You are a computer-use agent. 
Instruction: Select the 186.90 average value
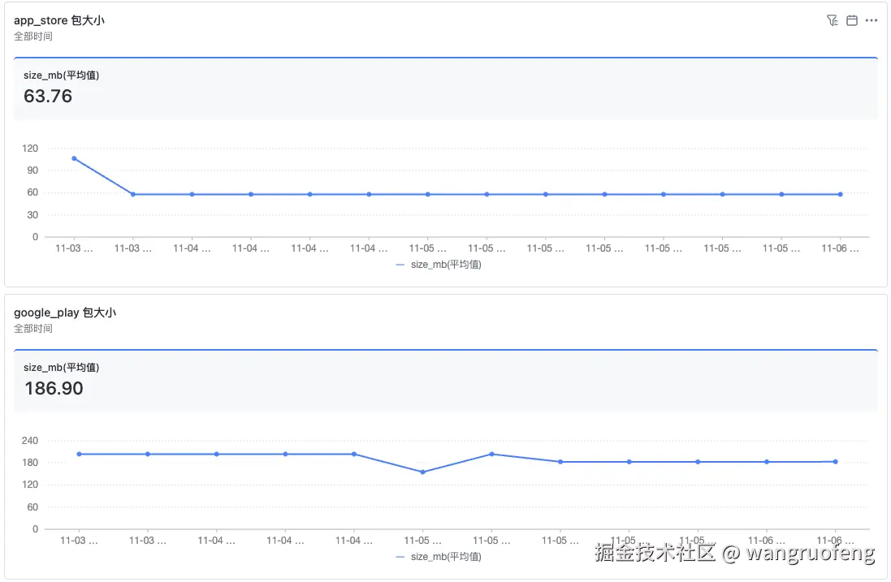[54, 389]
